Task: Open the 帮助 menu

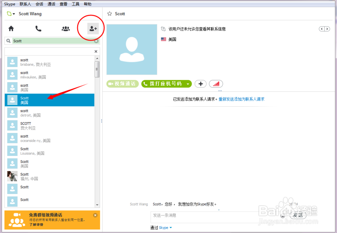Action: click(88, 4)
